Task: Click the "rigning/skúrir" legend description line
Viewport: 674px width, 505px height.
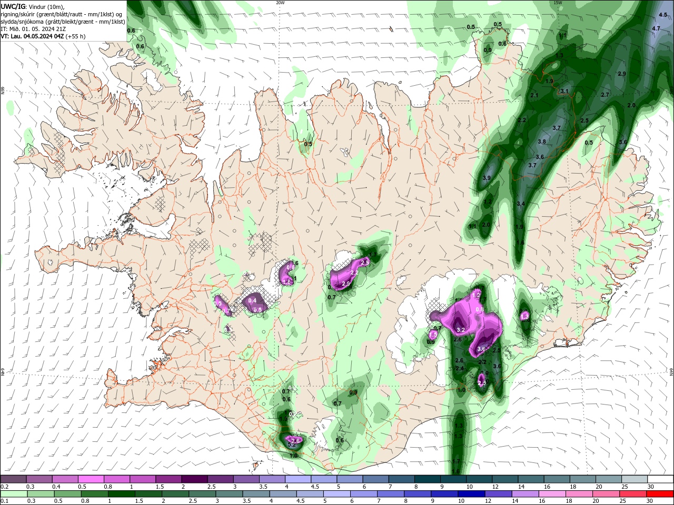Action: click(x=62, y=14)
